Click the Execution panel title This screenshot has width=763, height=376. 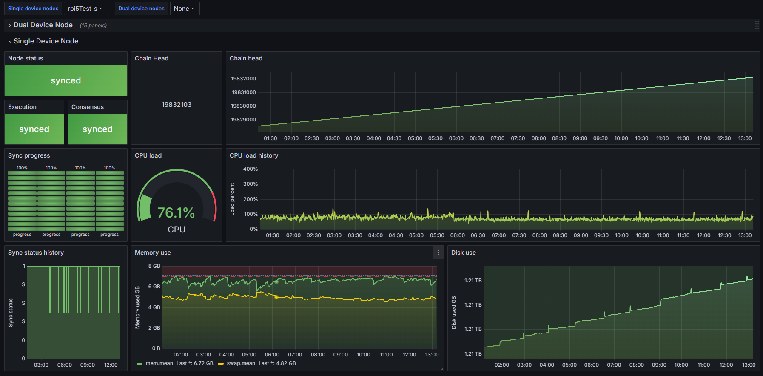tap(22, 107)
